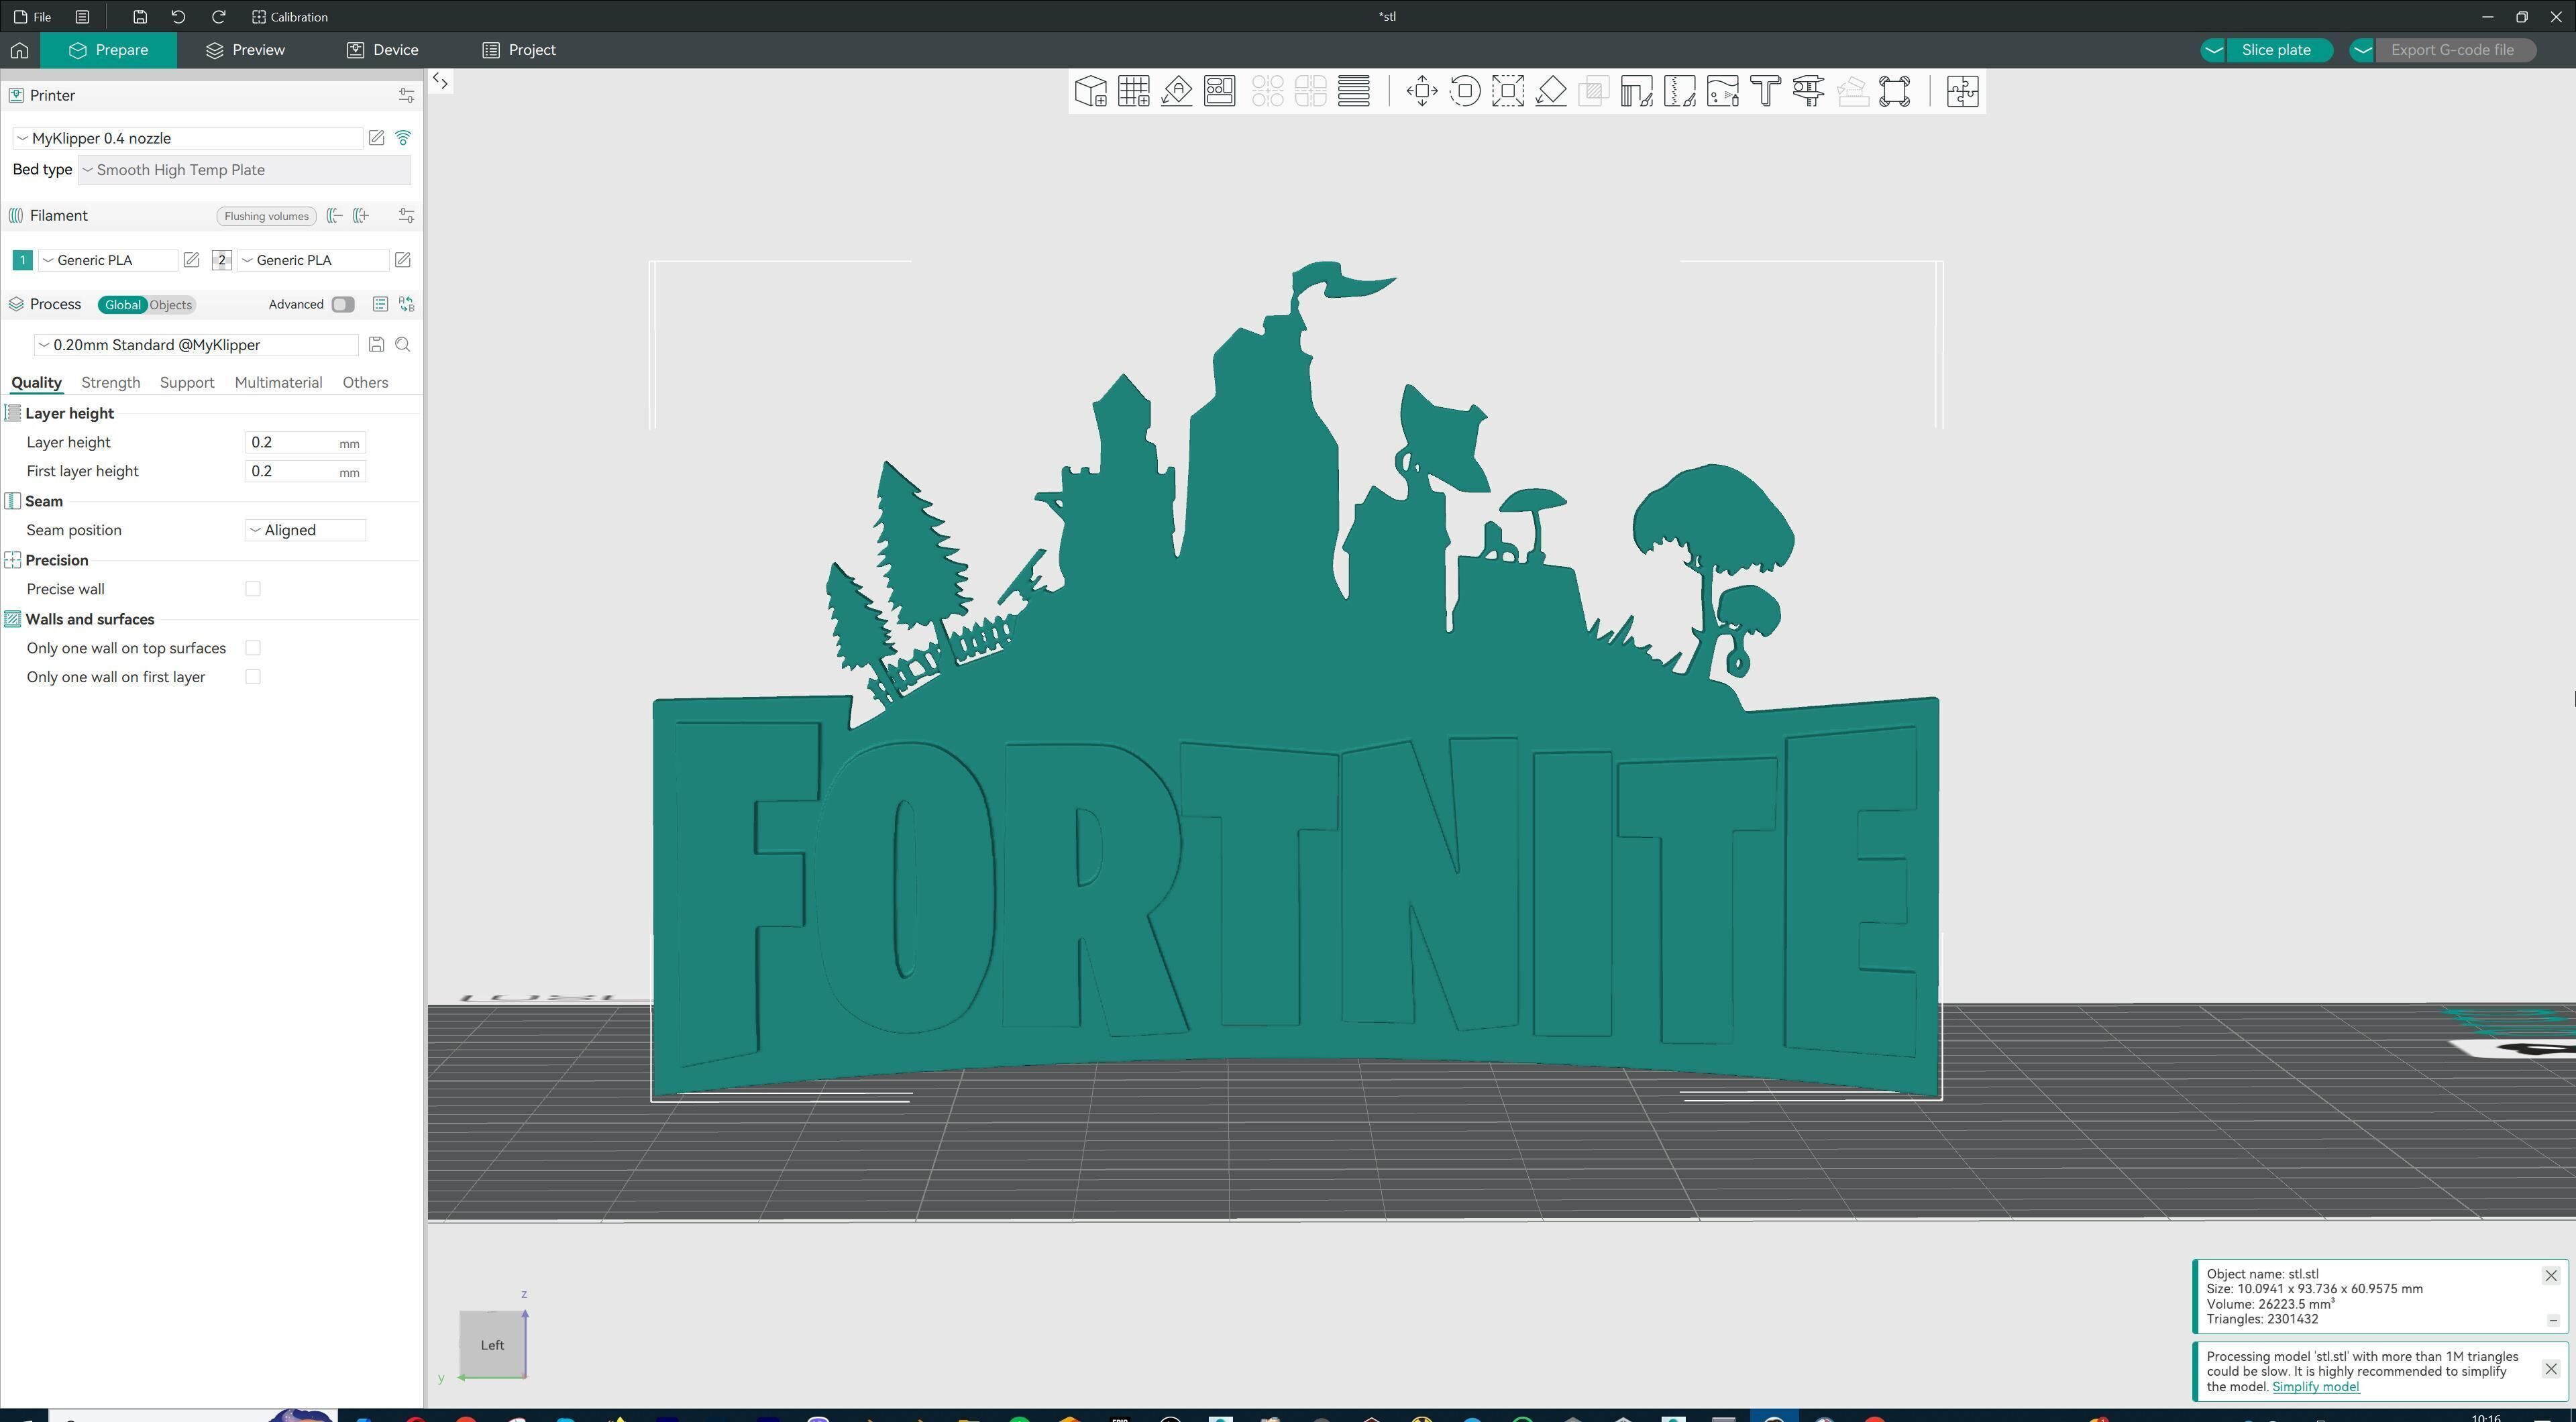The width and height of the screenshot is (2576, 1422).
Task: Open the Support settings tab
Action: [187, 382]
